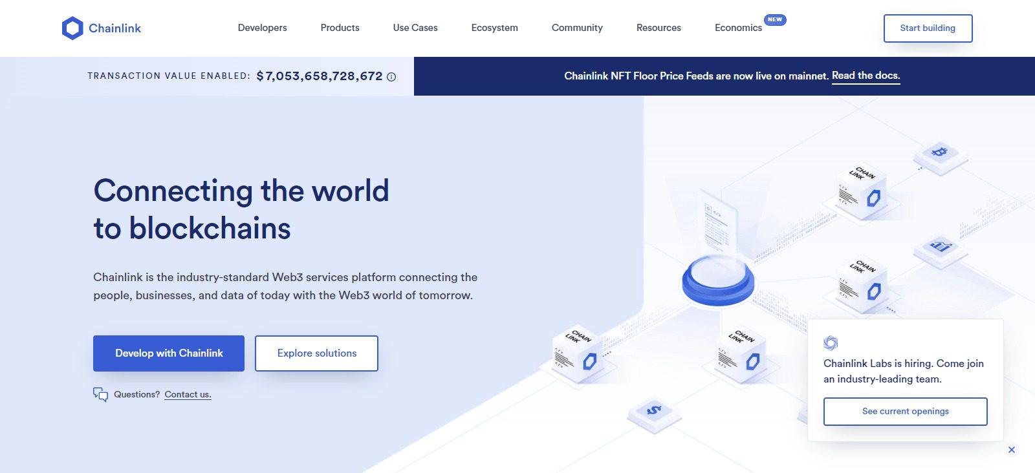1035x473 pixels.
Task: Open the Community menu
Action: [x=577, y=28]
